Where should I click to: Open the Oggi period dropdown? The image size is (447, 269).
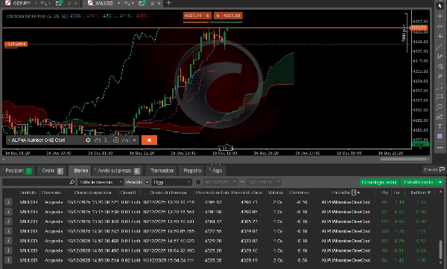click(x=171, y=182)
